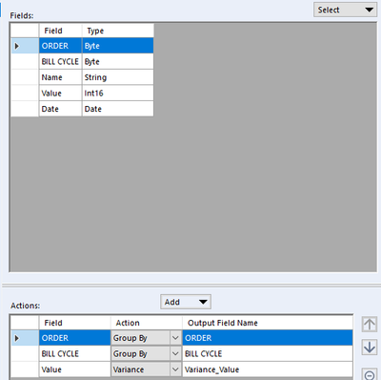Expand the Variance action dropdown for Value
This screenshot has height=380, width=381.
click(175, 369)
